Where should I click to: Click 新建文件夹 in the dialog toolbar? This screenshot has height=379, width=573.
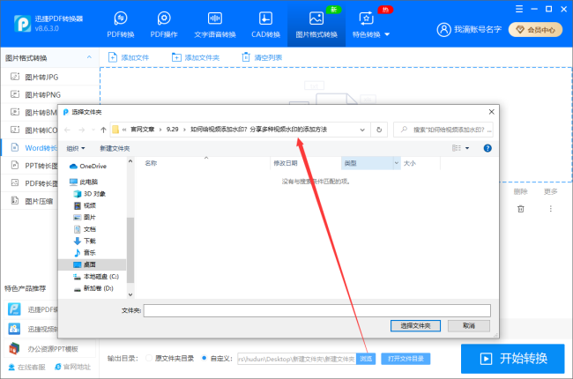click(x=115, y=148)
